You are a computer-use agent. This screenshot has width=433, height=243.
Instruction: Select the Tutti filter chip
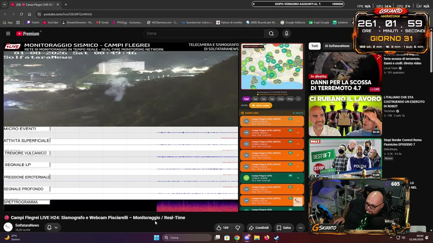315,46
